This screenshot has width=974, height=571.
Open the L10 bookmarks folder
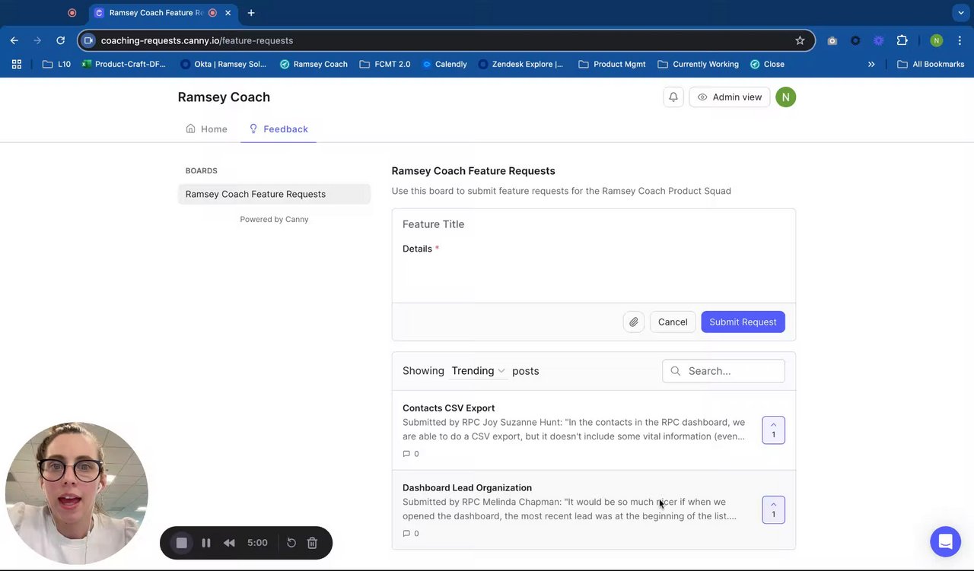pos(57,64)
